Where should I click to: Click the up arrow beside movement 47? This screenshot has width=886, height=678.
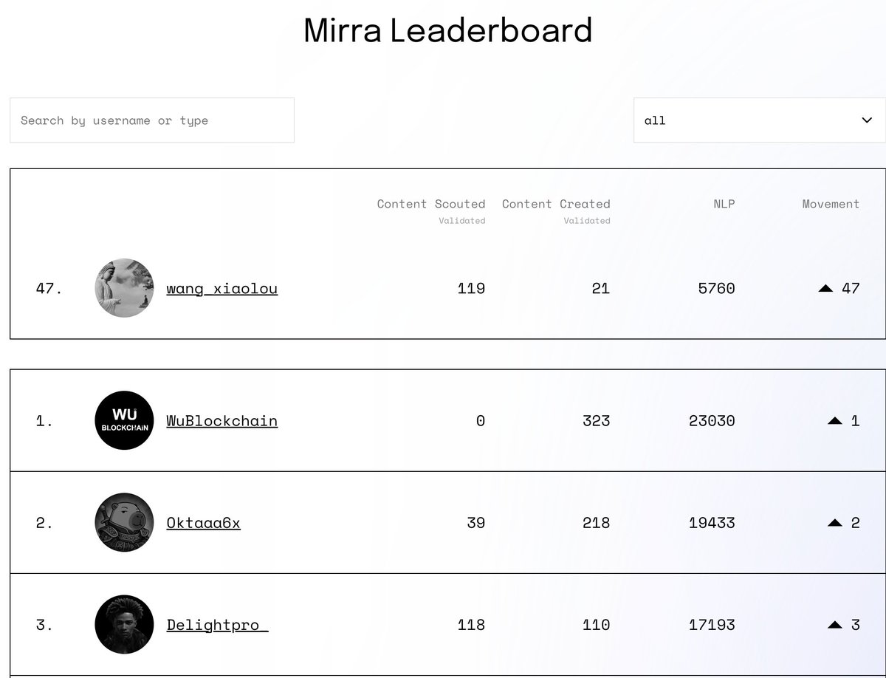pyautogui.click(x=825, y=289)
